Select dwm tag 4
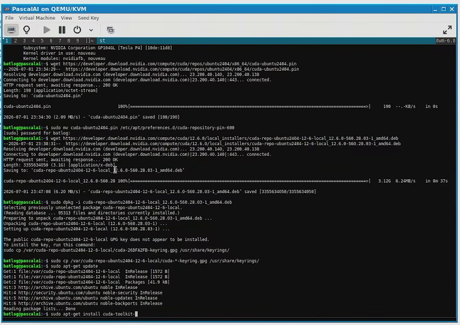The width and height of the screenshot is (460, 325). tap(33, 41)
